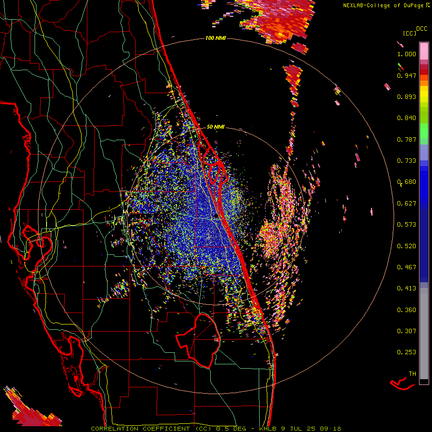Click the gray lower segment of color bar
This screenshot has height=432, width=432.
tap(424, 334)
